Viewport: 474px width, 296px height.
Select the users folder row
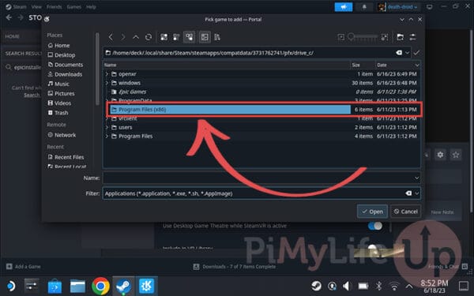coord(261,127)
